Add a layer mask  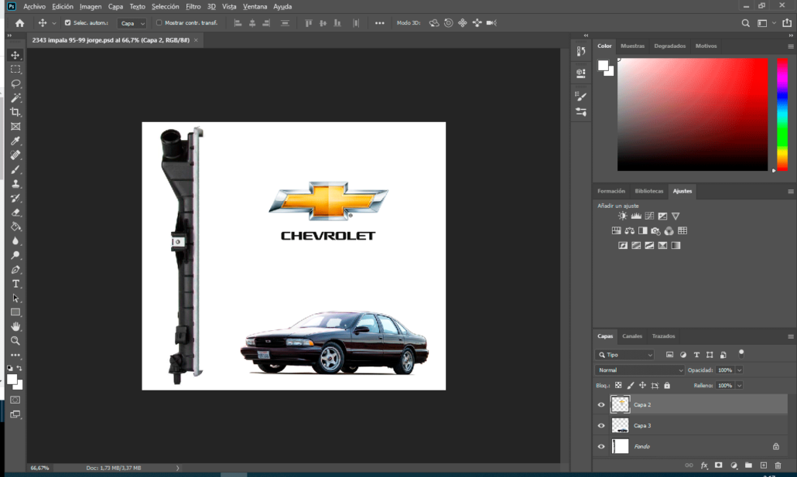(718, 465)
